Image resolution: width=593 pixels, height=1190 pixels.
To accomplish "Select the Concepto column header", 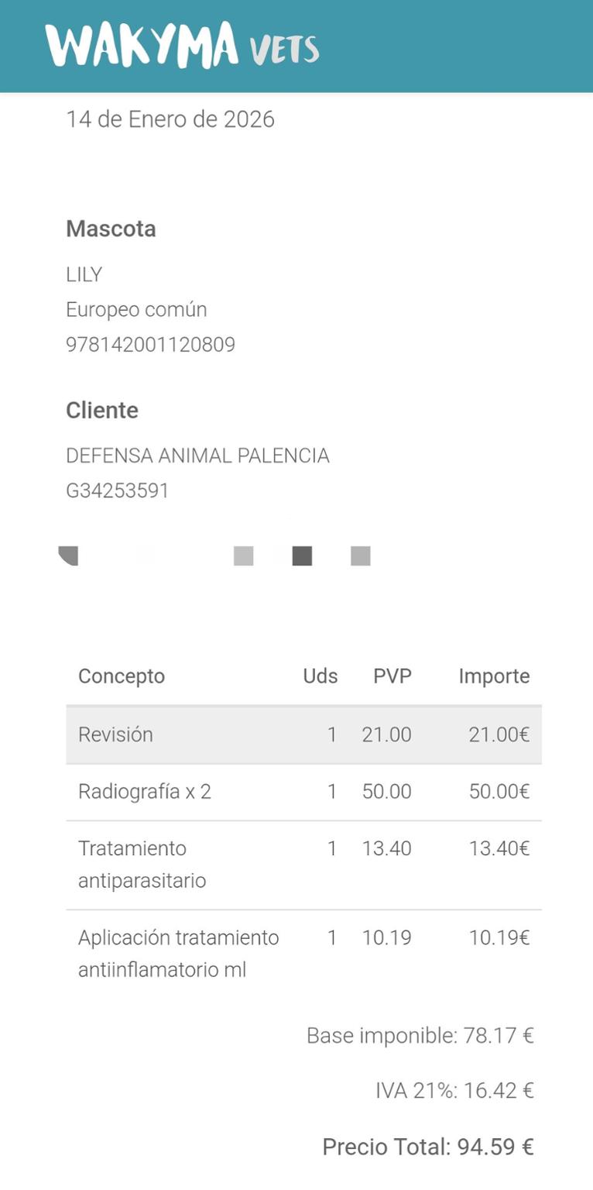I will pyautogui.click(x=122, y=676).
